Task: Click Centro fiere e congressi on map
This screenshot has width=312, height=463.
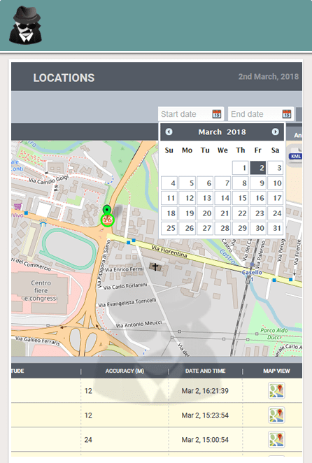Action: [x=41, y=291]
